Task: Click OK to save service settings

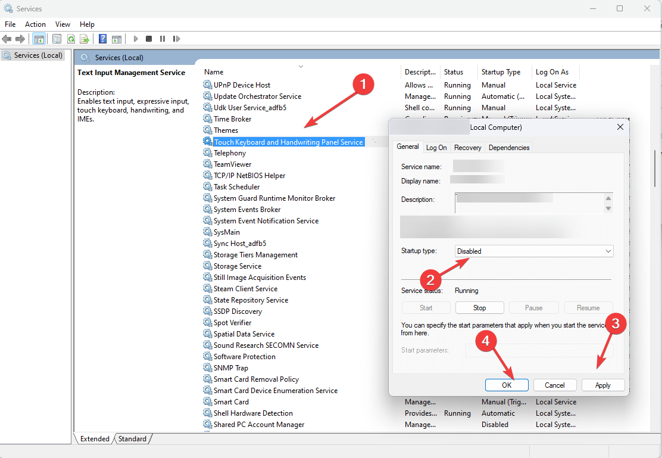Action: (507, 385)
